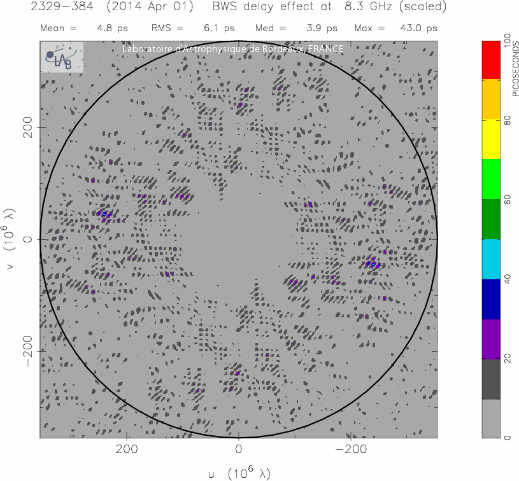Click the dark blue colorbar segment
This screenshot has width=519, height=481.
tap(491, 300)
